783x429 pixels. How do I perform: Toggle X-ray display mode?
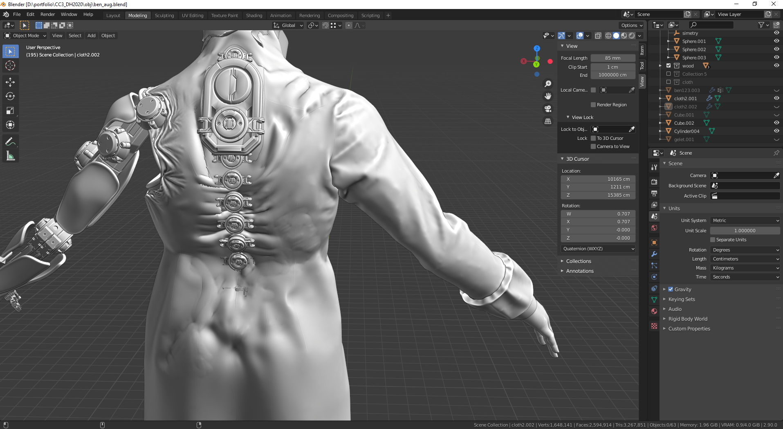tap(598, 36)
